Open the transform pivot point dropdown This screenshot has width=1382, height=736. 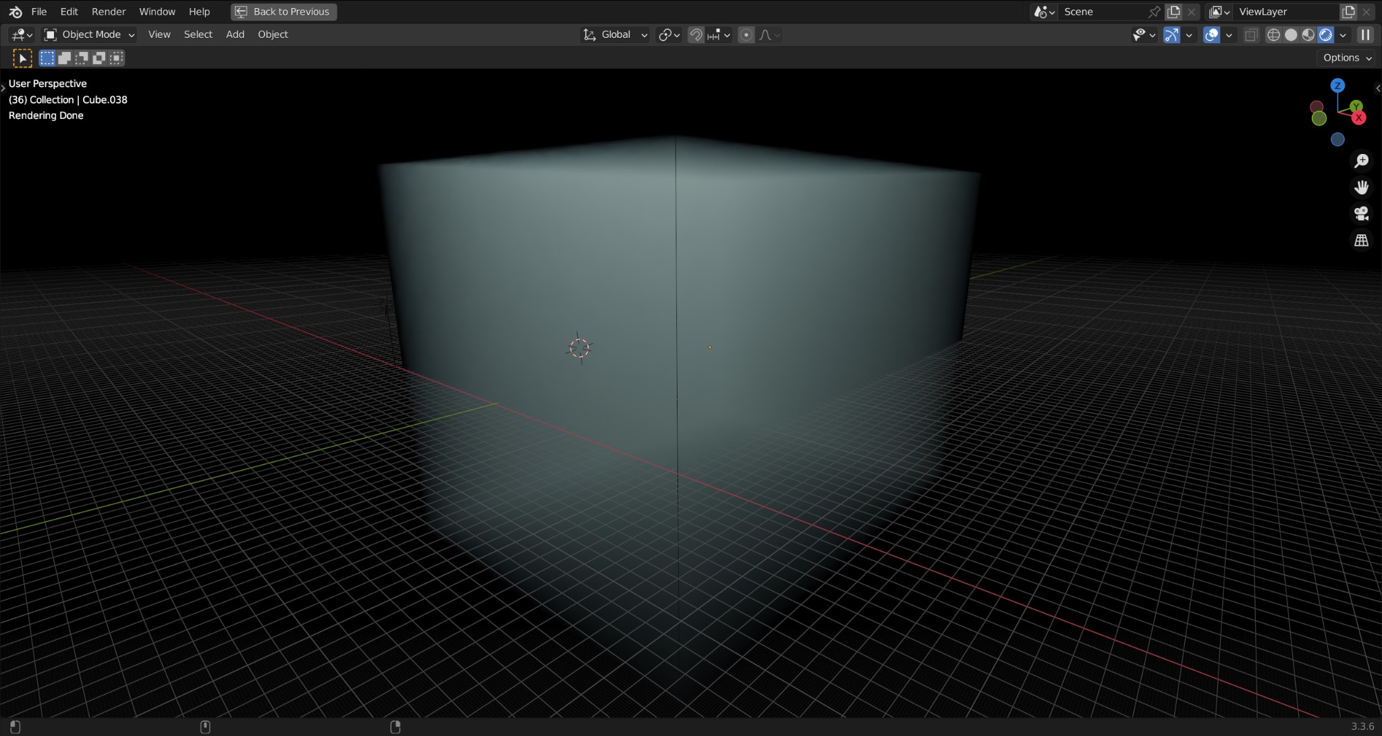click(669, 34)
